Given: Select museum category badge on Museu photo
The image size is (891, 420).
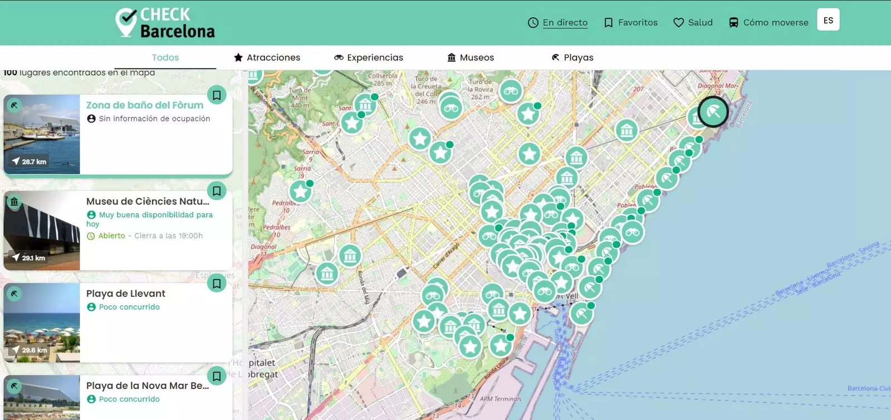Looking at the screenshot, I should [x=14, y=202].
